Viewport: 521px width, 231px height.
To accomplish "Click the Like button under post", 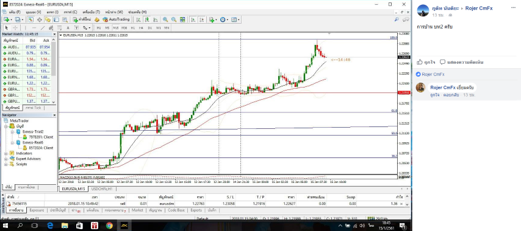I will tap(426, 62).
